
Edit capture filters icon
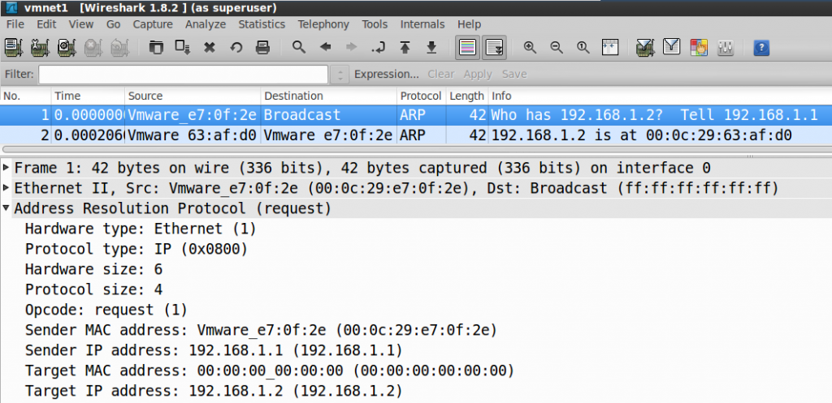[x=645, y=48]
